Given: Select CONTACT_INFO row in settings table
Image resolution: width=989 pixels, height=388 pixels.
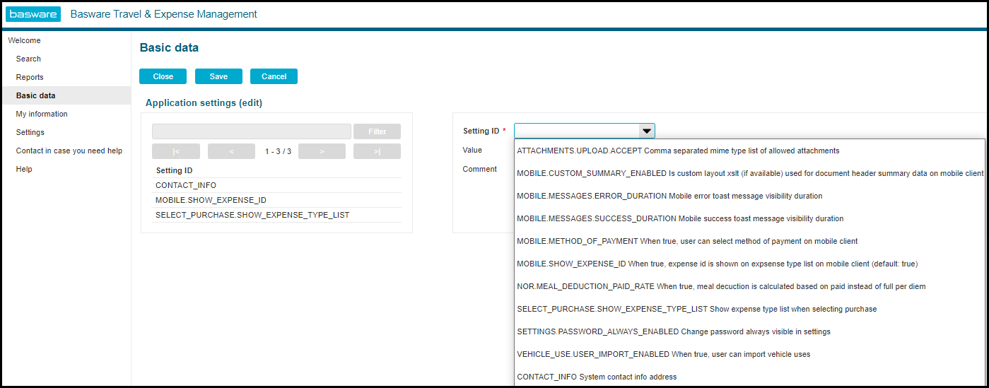Looking at the screenshot, I should (186, 185).
